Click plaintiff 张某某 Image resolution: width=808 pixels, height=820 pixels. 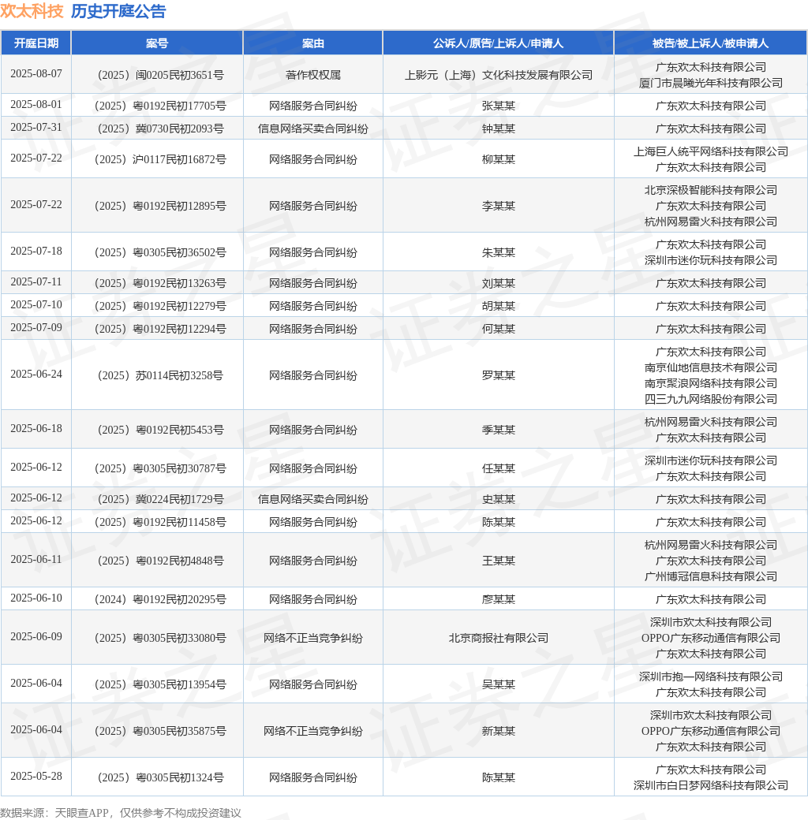pos(498,106)
